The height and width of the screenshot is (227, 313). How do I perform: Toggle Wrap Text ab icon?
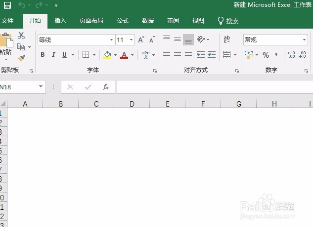click(x=227, y=39)
